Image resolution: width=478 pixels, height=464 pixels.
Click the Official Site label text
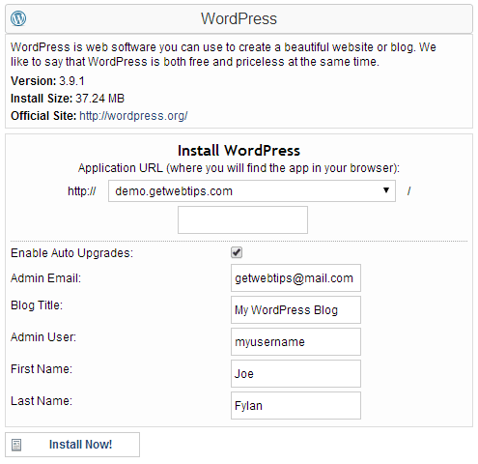click(43, 116)
